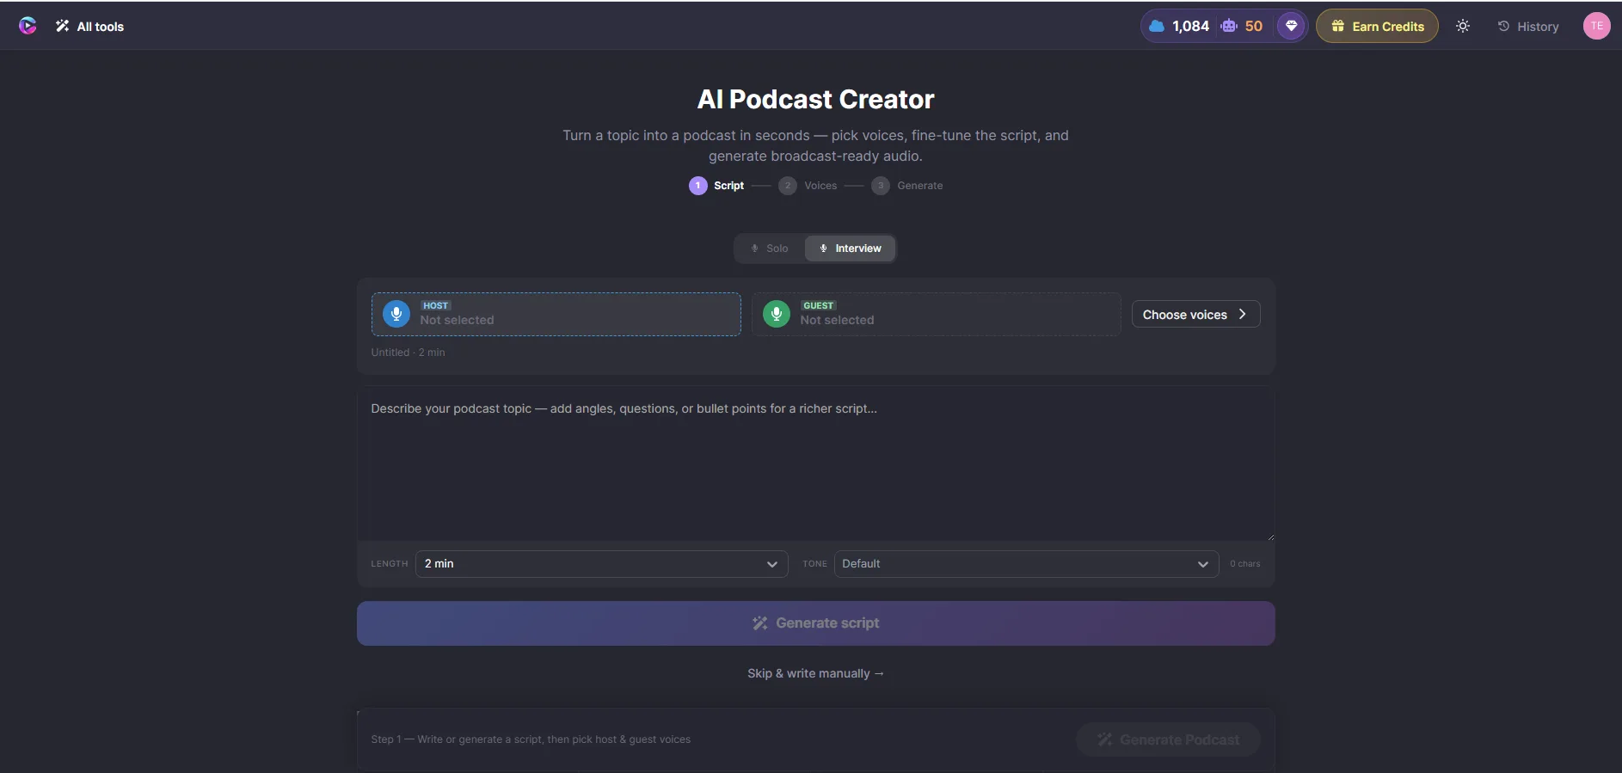The height and width of the screenshot is (773, 1622).
Task: Switch to Solo mode
Action: (770, 248)
